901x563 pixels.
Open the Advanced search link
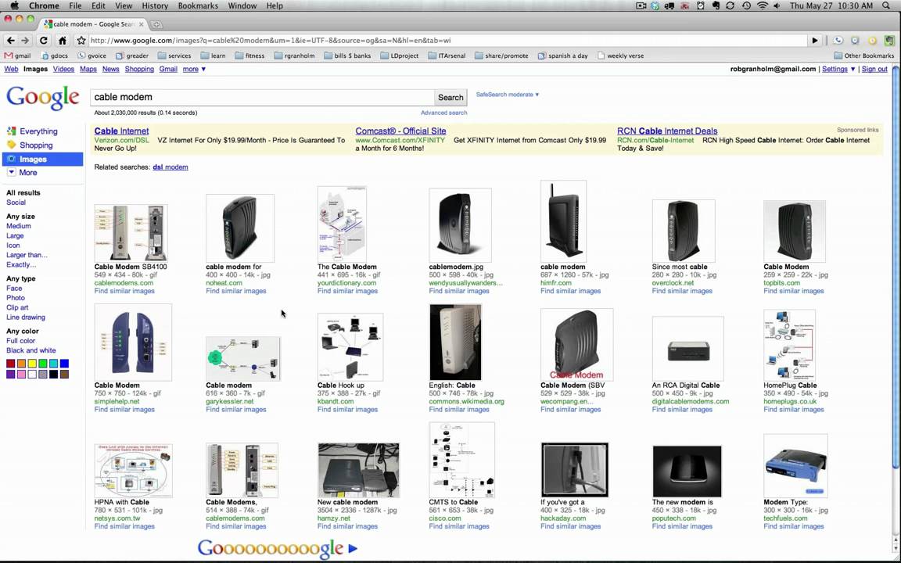tap(443, 113)
